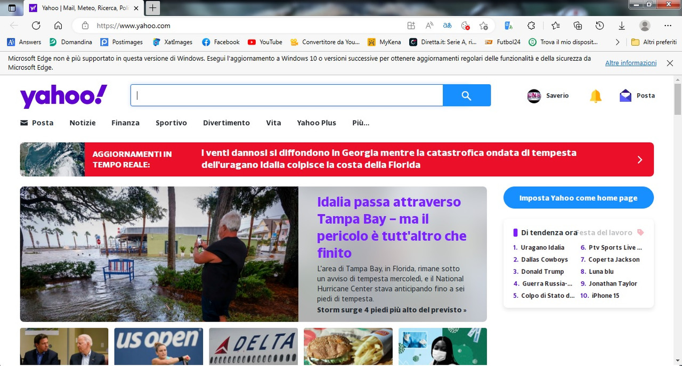Open the Idalia Tampa Bay headline
This screenshot has height=366, width=682.
392,227
